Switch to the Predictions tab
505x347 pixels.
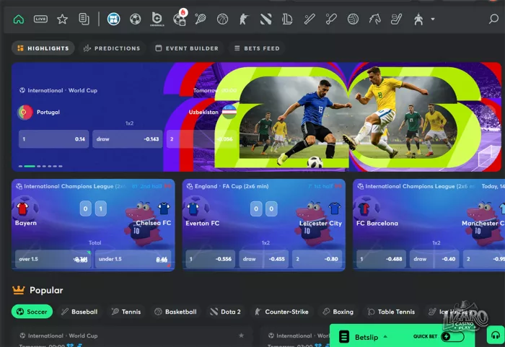[x=112, y=48]
